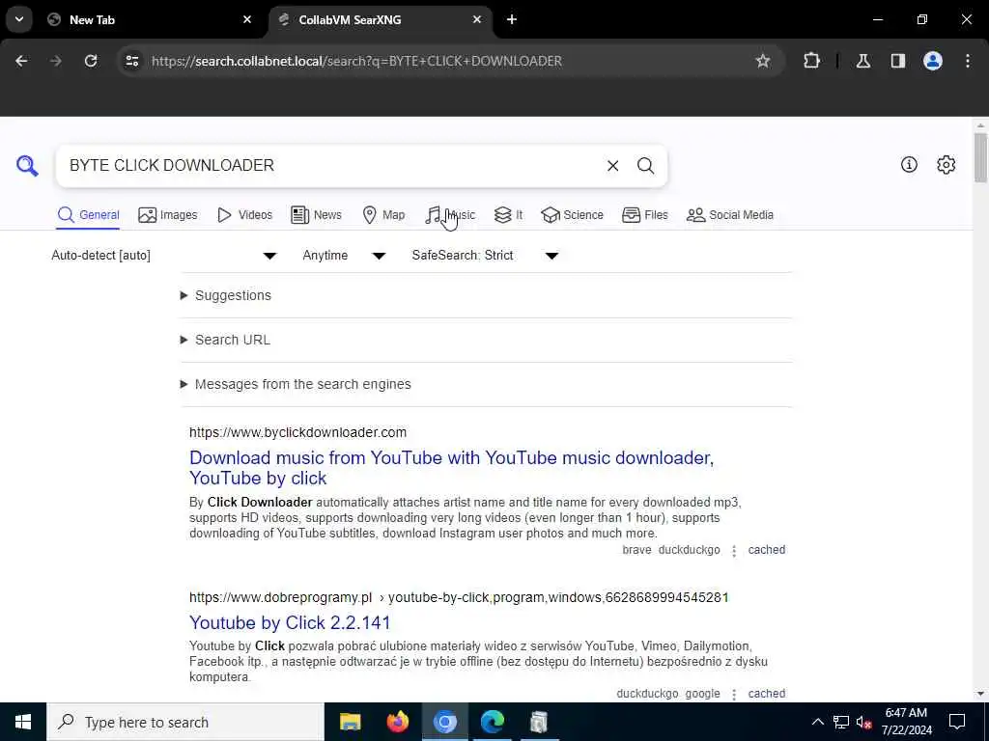
Task: Click the browser address bar URL
Action: 356,61
